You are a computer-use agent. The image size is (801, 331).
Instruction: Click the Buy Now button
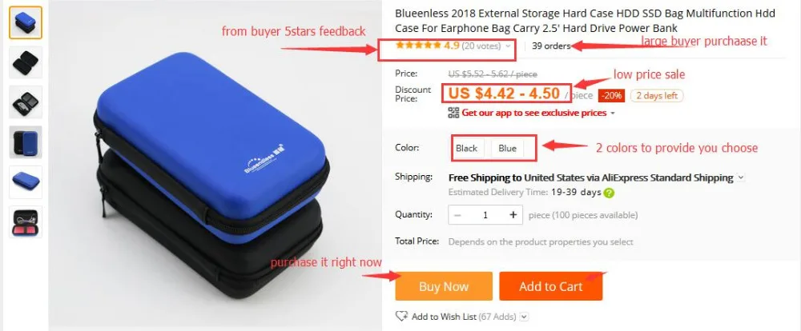(444, 286)
